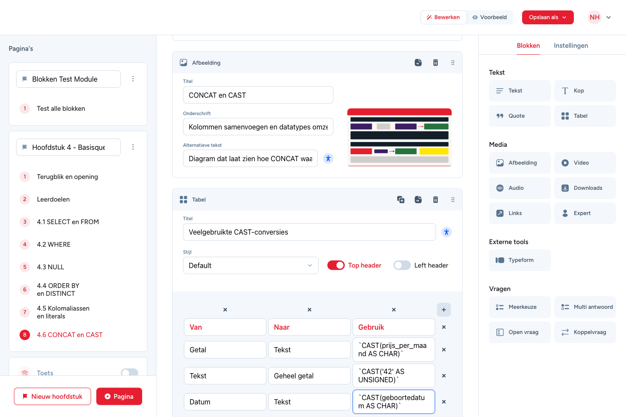The height and width of the screenshot is (417, 626).
Task: Click the CONCAT diagram image thumbnail
Action: (400, 137)
